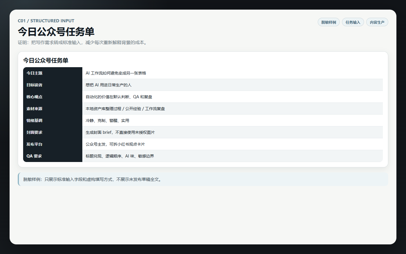This screenshot has width=406, height=254.
Task: Click the value 冷静、克制、警醒、实用
Action: point(107,121)
